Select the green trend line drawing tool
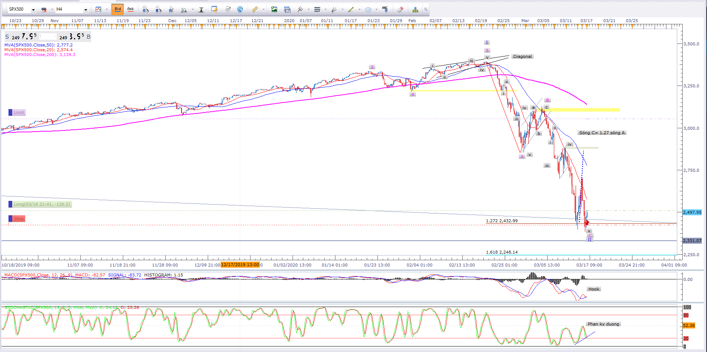Image resolution: width=707 pixels, height=352 pixels. [351, 10]
